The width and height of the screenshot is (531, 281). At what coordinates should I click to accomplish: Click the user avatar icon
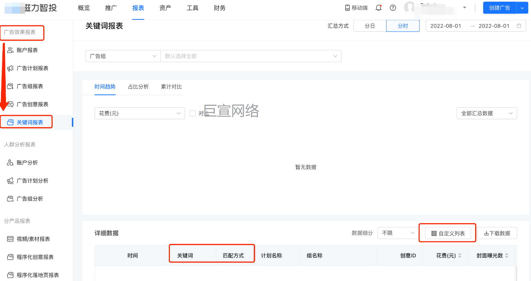409,7
